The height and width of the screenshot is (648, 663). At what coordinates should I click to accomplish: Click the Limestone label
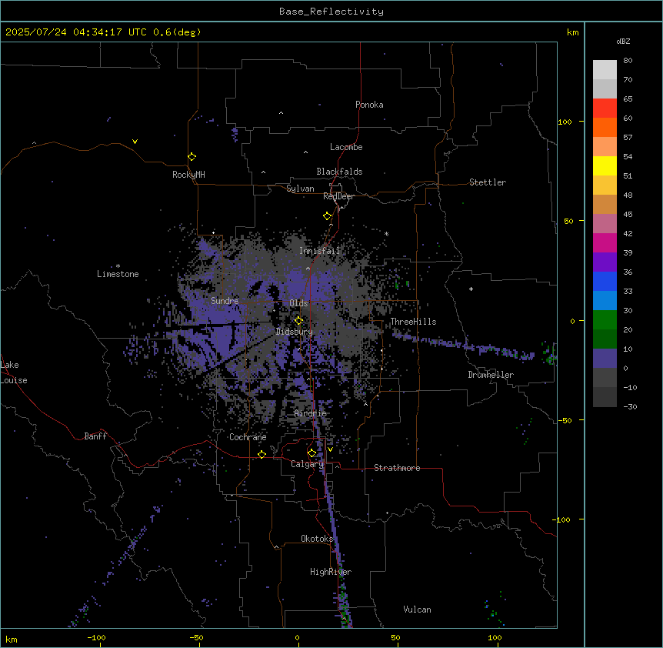point(118,274)
